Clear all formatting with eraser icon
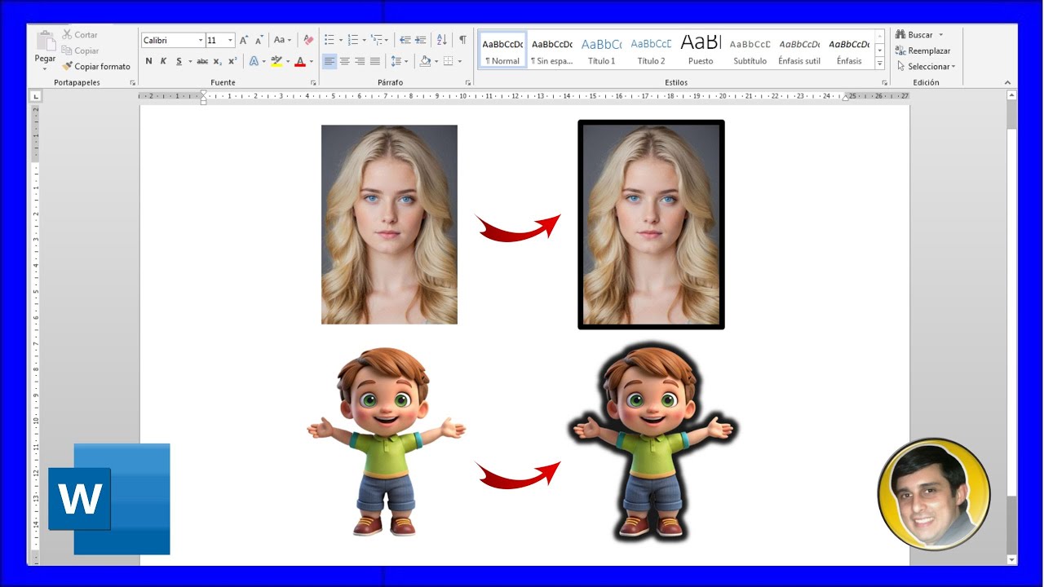This screenshot has width=1044, height=587. (x=307, y=40)
